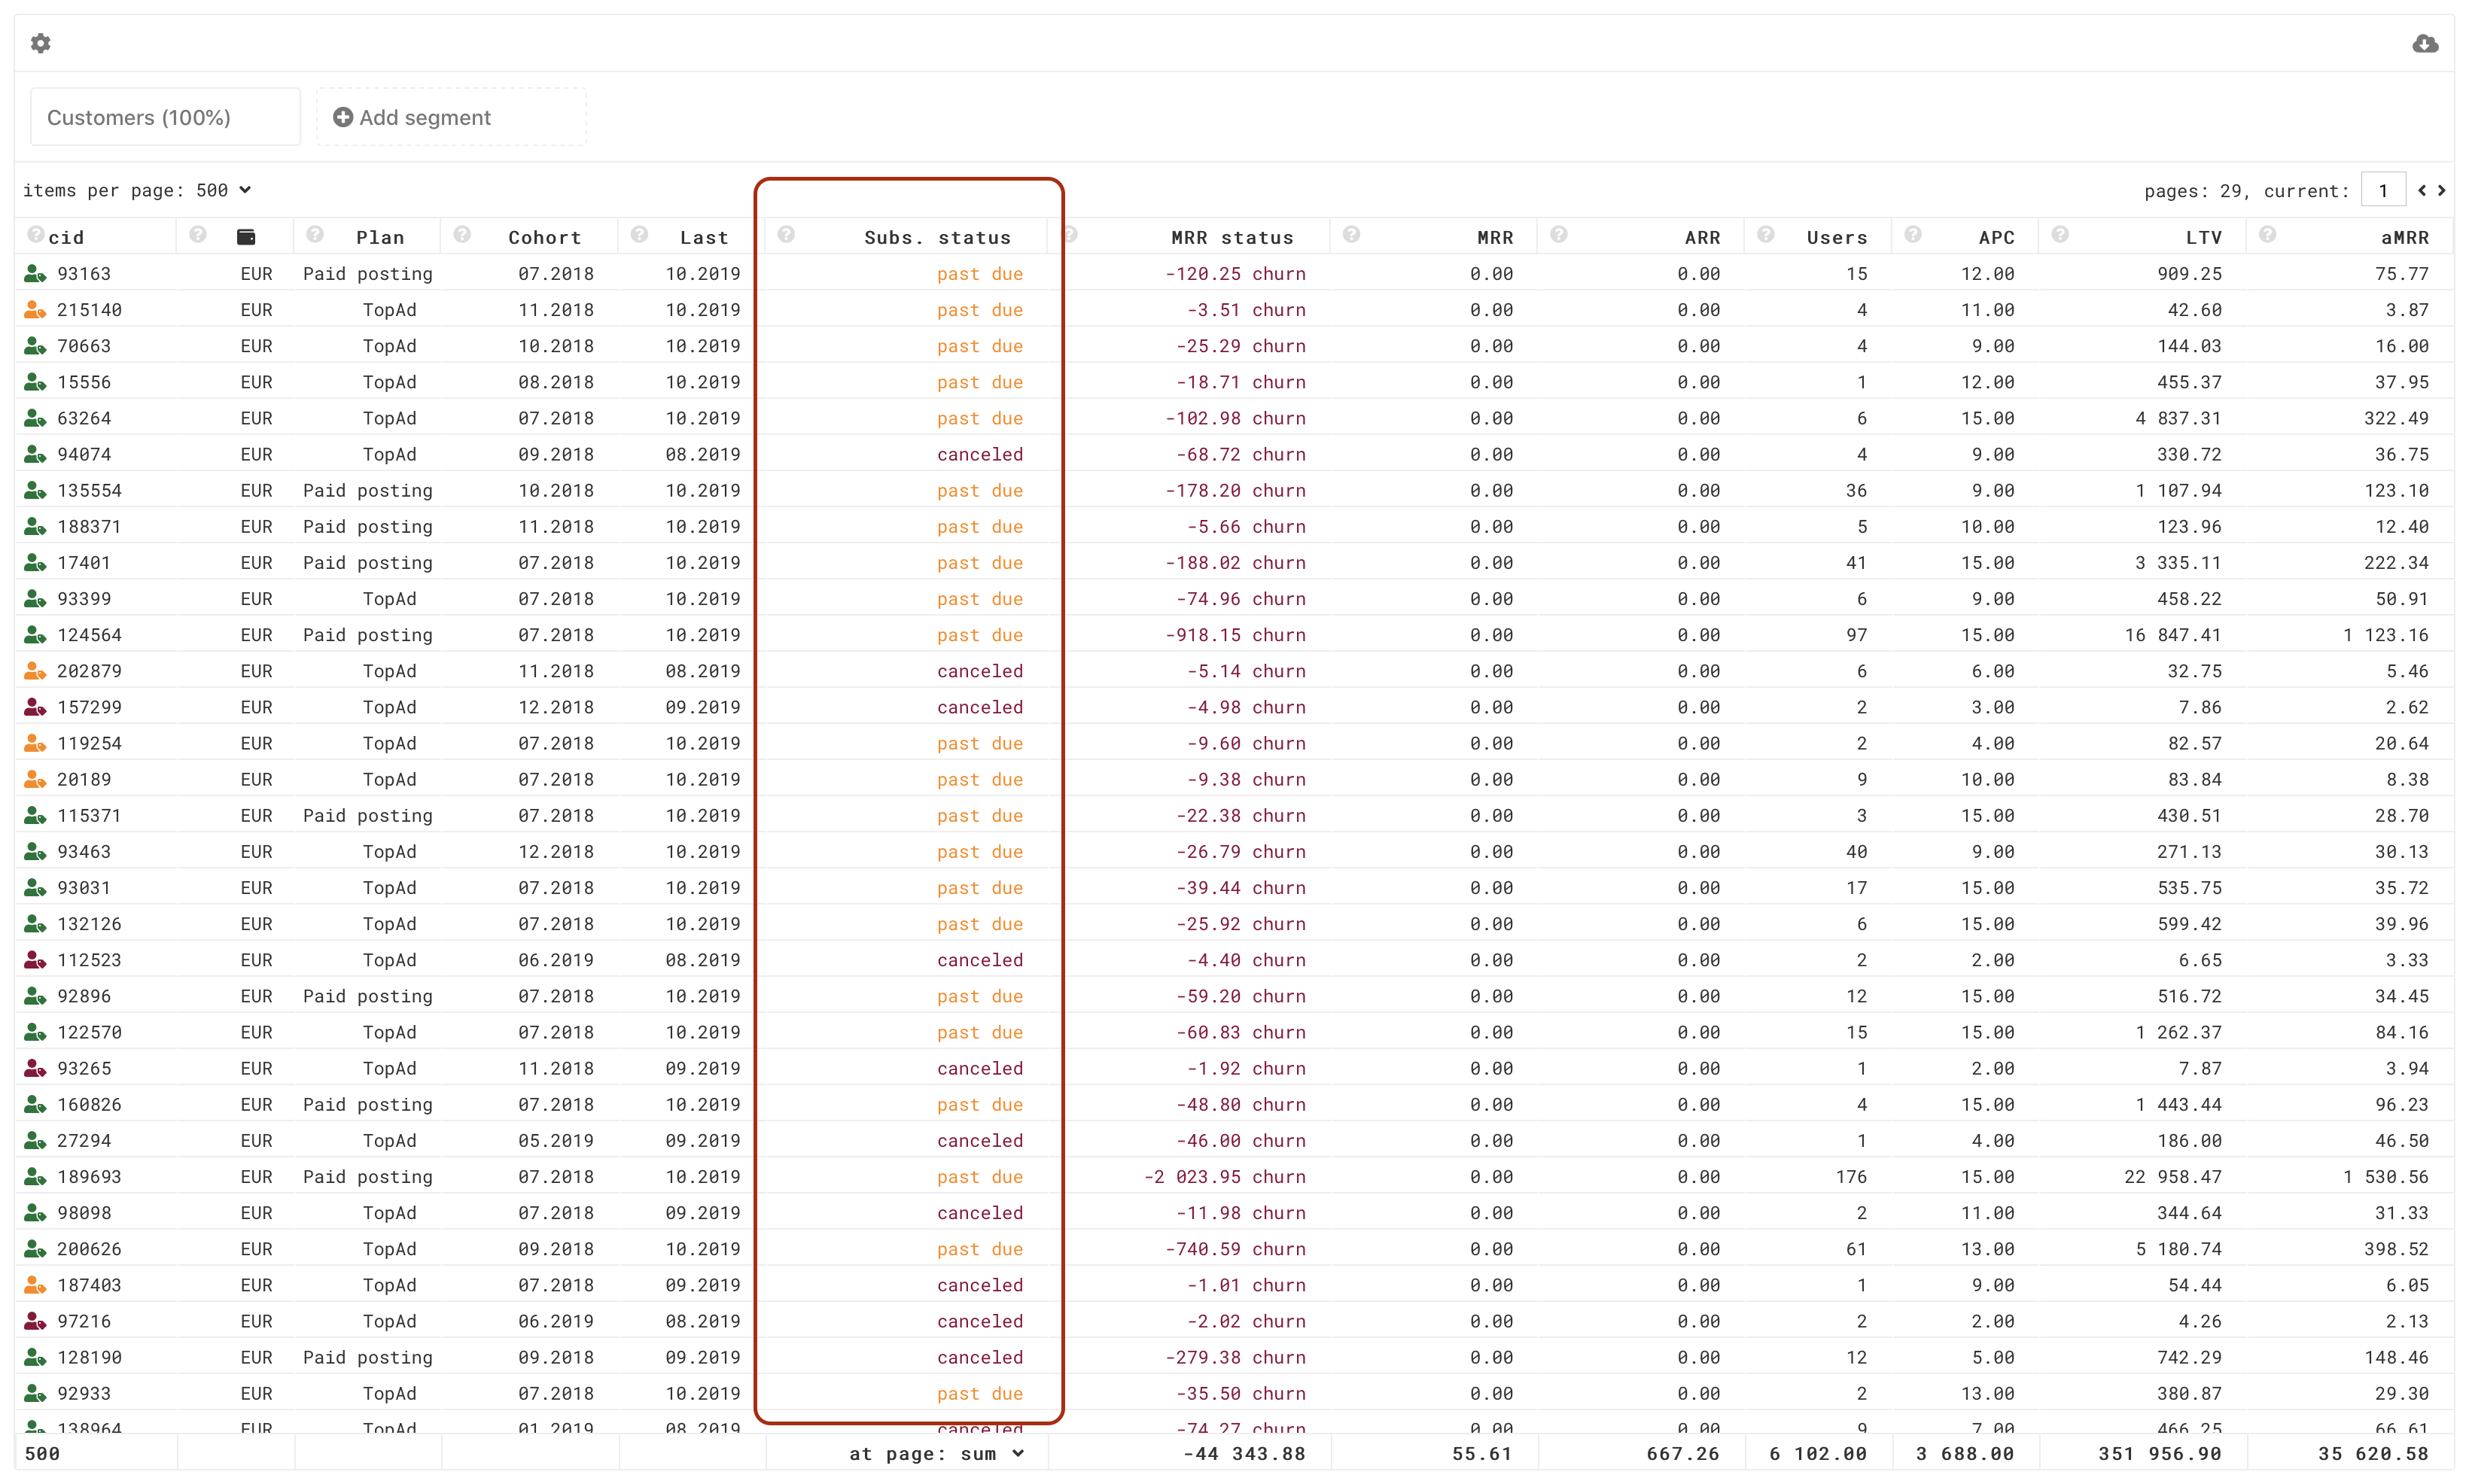
Task: Click the red user icon for 97216
Action: pyautogui.click(x=35, y=1320)
